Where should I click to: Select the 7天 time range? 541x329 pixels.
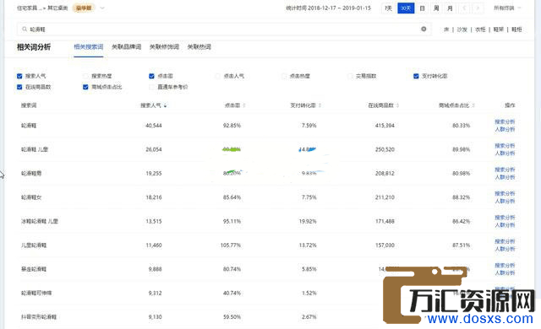[389, 8]
